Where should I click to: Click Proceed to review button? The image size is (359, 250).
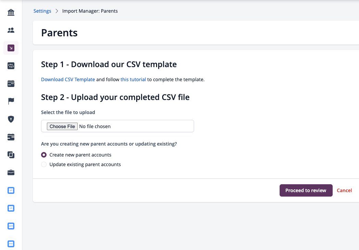(306, 190)
